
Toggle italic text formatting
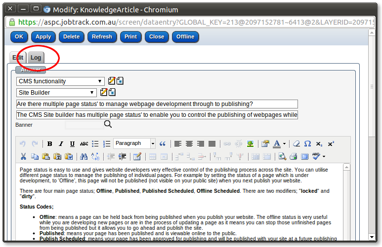61,144
